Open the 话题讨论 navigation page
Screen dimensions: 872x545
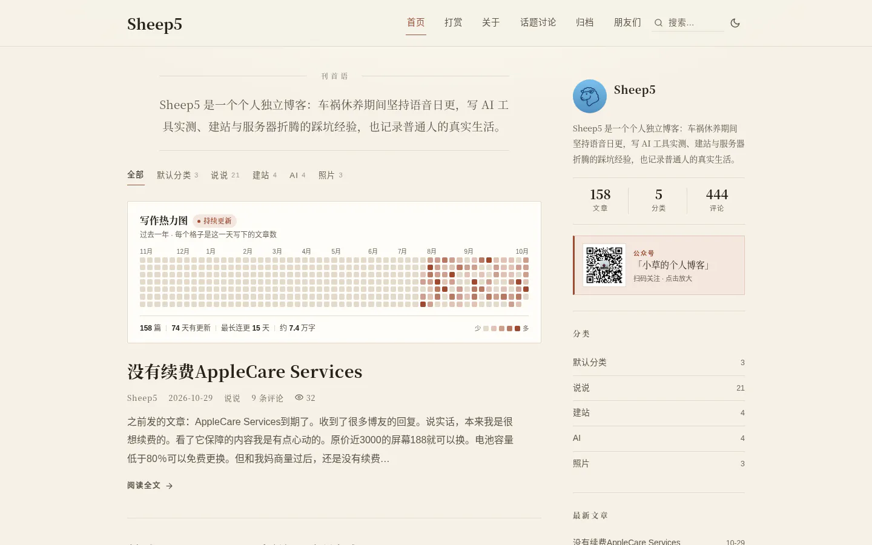pyautogui.click(x=538, y=22)
